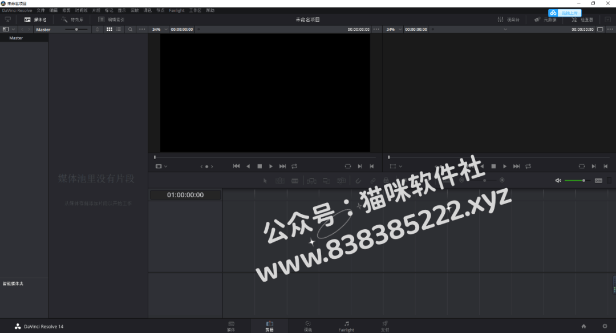Click the presentation monitor icon at toolbar left
The width and height of the screenshot is (616, 333).
coord(7,19)
